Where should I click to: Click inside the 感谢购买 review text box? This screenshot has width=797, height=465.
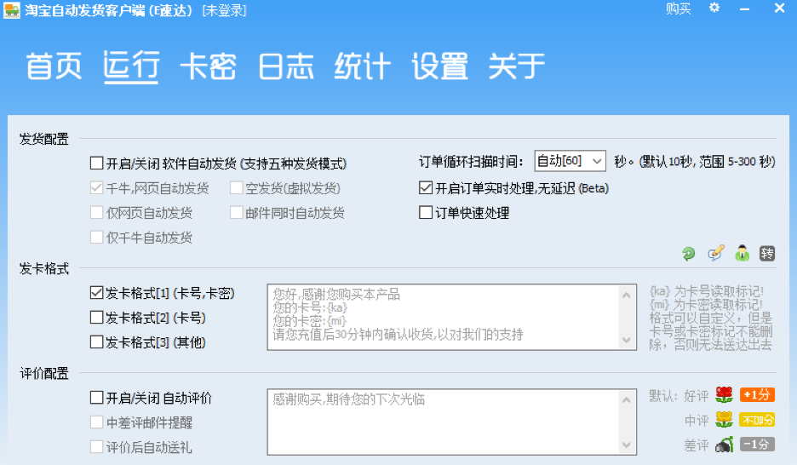[x=451, y=422]
